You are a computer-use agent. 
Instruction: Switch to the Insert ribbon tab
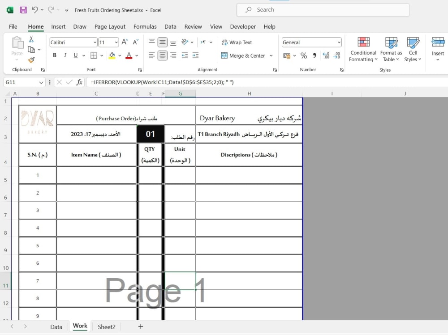click(x=58, y=26)
